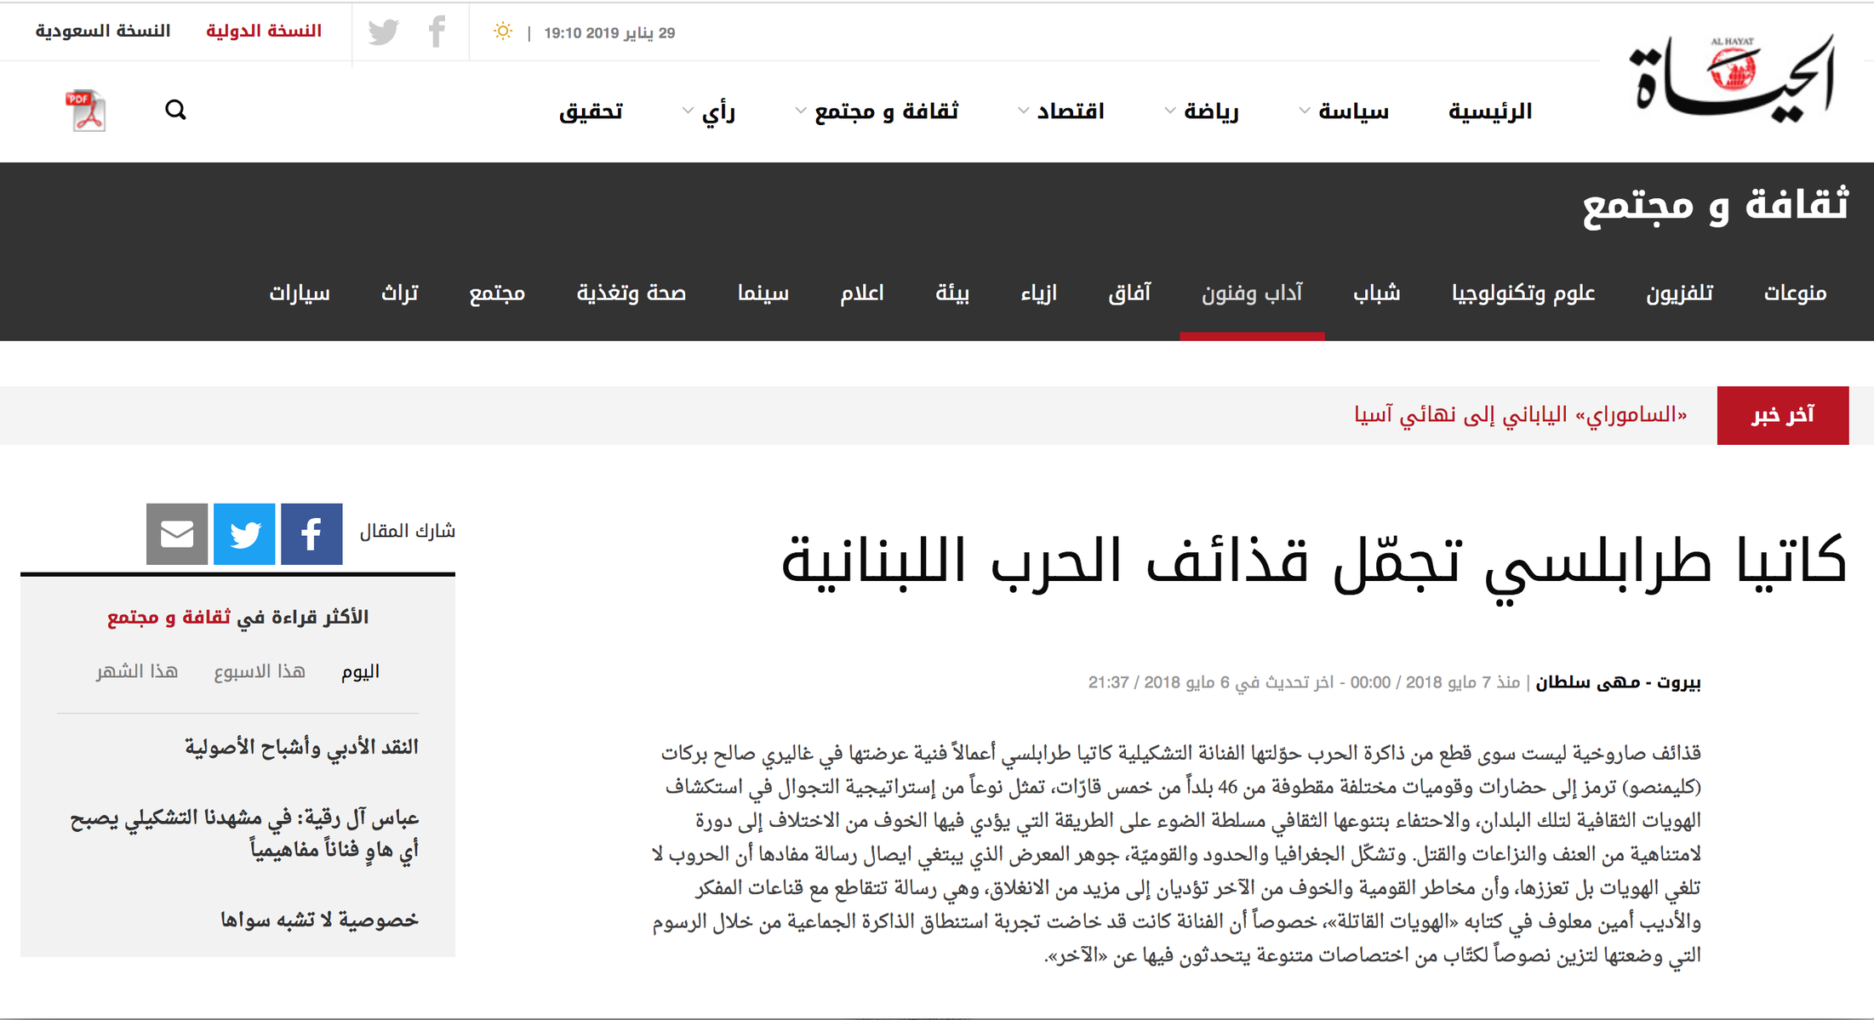Select the سينما subsection tab
1874x1020 pixels.
click(763, 293)
